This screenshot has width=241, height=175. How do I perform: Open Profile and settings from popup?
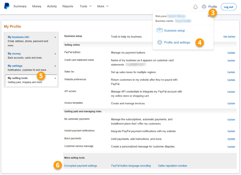(x=177, y=42)
